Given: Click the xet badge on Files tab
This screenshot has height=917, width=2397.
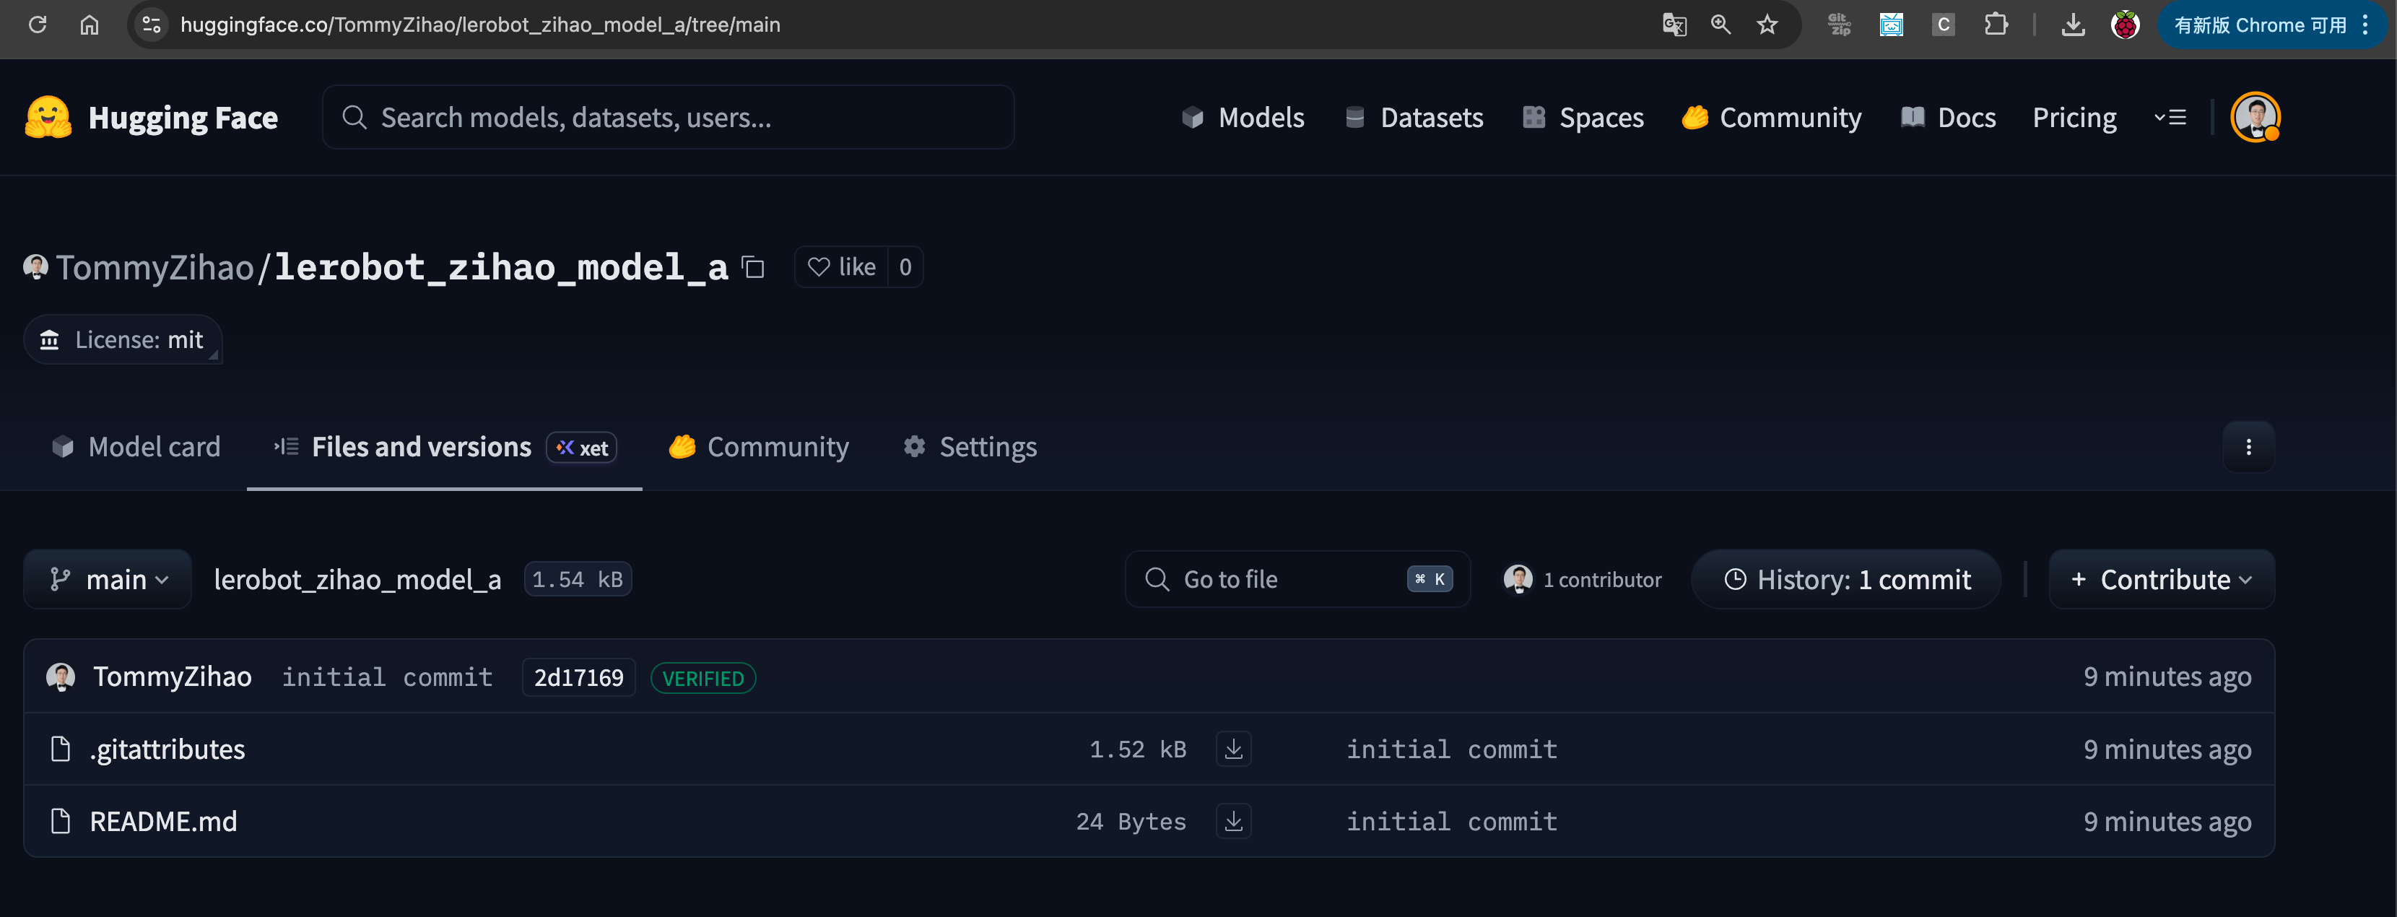Looking at the screenshot, I should (x=582, y=448).
